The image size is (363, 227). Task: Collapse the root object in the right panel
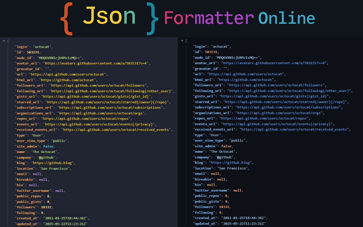coord(182,41)
